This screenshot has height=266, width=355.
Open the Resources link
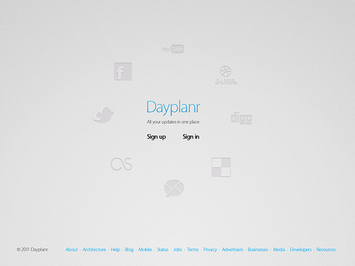tap(326, 249)
